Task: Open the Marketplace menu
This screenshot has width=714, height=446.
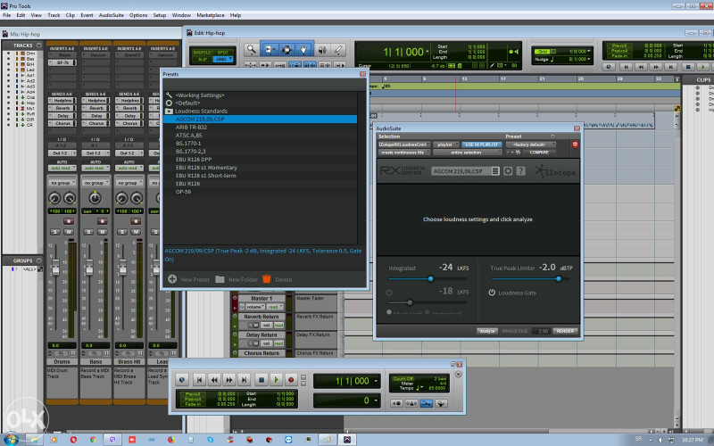Action: (211, 15)
